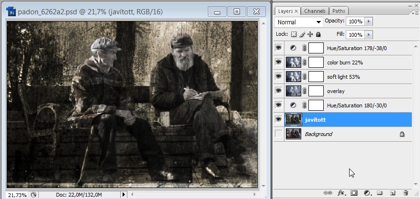
Task: Enable Lock all padlock icon
Action: [318, 34]
